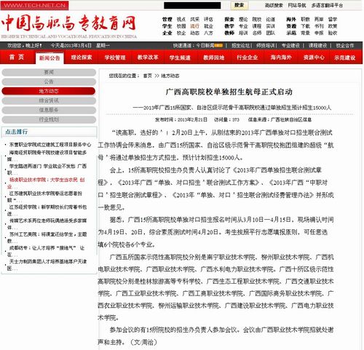364x350 pixels.
Task: Open the 留学 header link
Action: click(333, 20)
